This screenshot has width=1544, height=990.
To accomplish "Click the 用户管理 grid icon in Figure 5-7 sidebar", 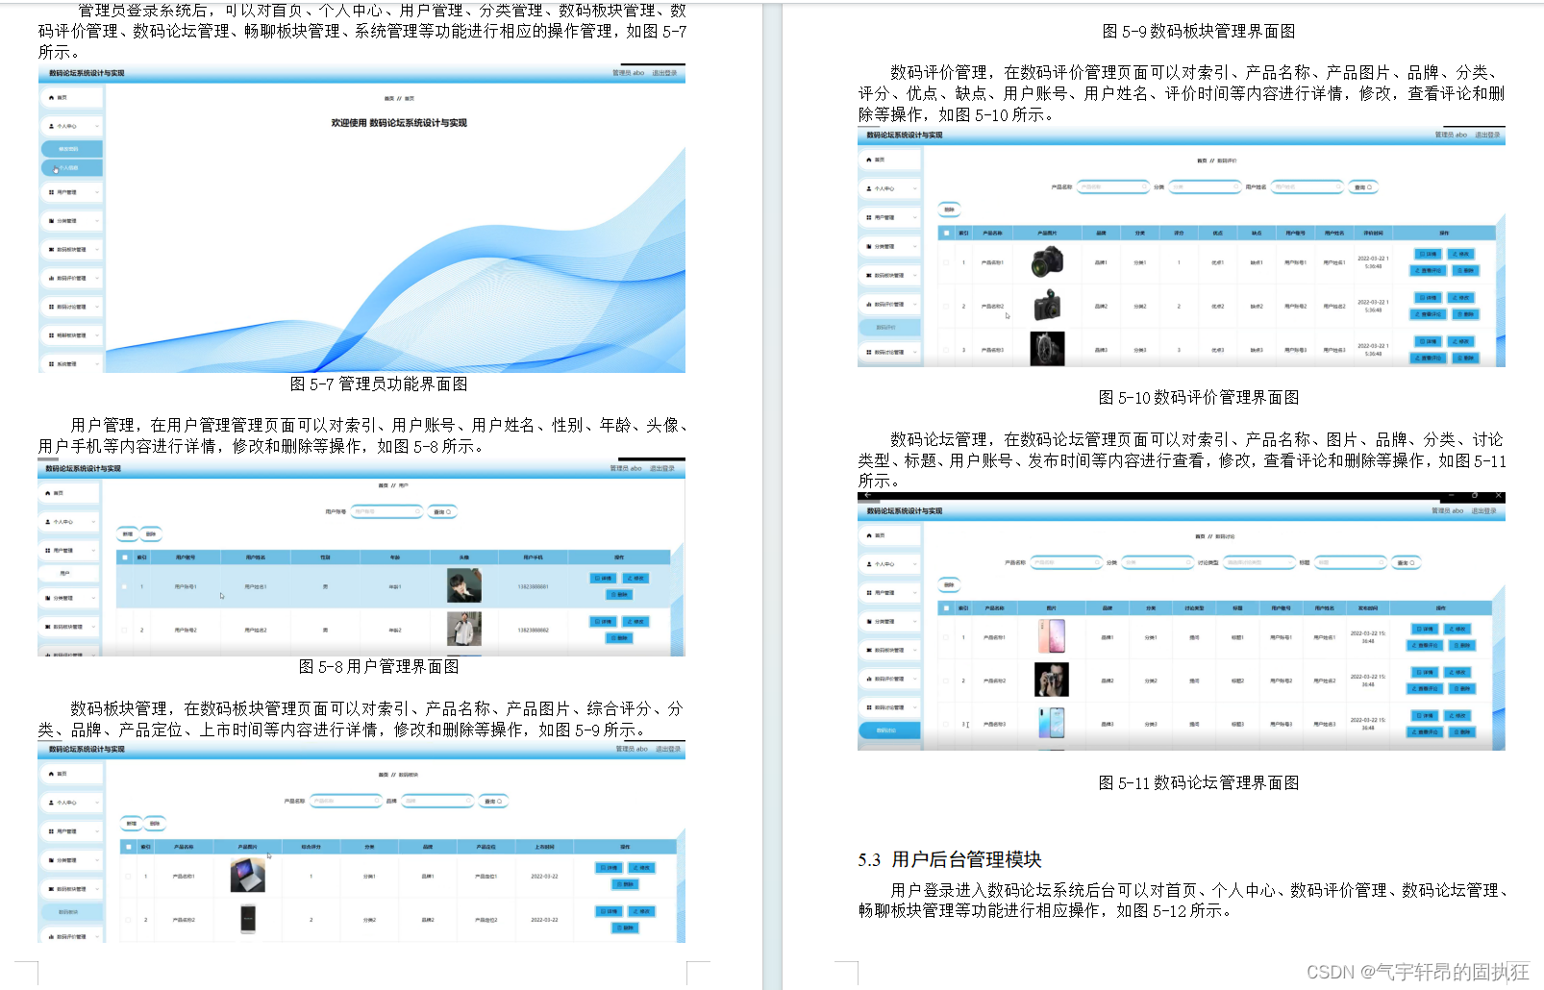I will 51,192.
